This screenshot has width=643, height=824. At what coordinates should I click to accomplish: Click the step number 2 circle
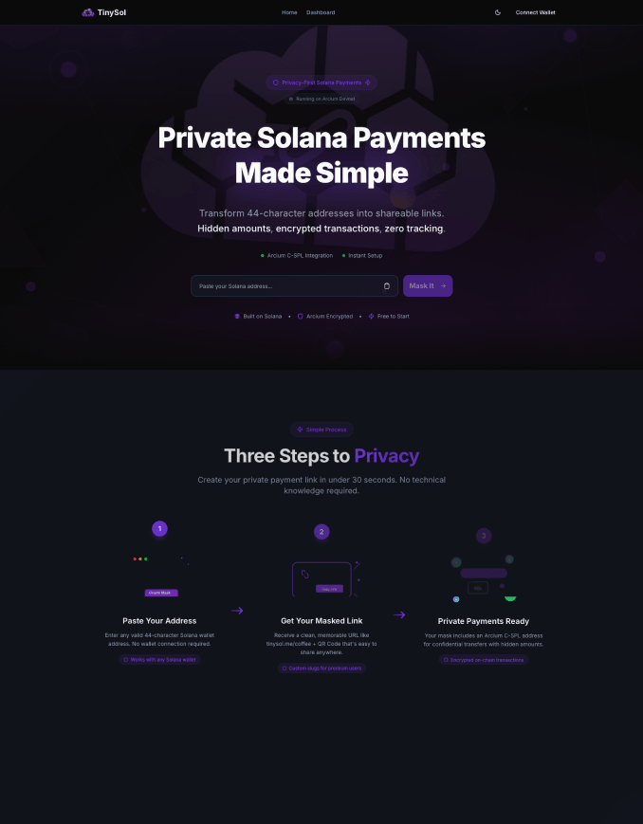click(321, 532)
